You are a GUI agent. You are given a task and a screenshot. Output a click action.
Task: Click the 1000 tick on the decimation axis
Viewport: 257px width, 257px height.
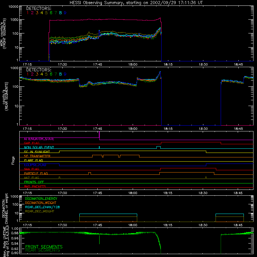(x=14, y=196)
